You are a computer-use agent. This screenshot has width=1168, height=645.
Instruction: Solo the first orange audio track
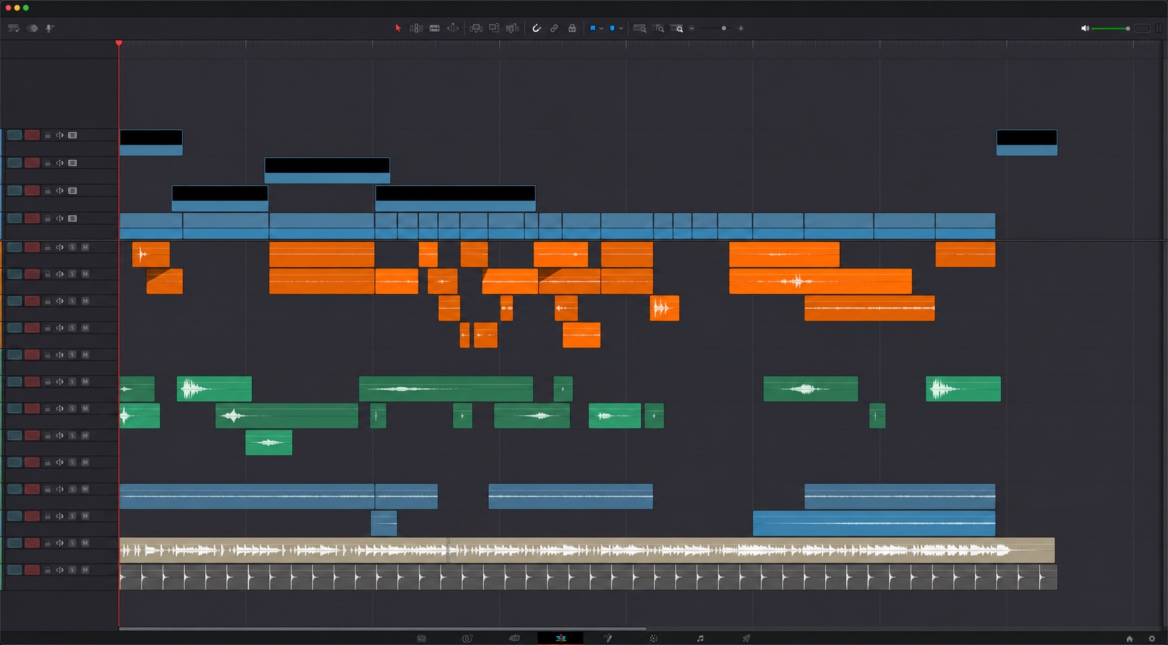(x=72, y=247)
